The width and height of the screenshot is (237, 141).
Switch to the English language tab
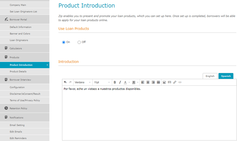point(210,76)
